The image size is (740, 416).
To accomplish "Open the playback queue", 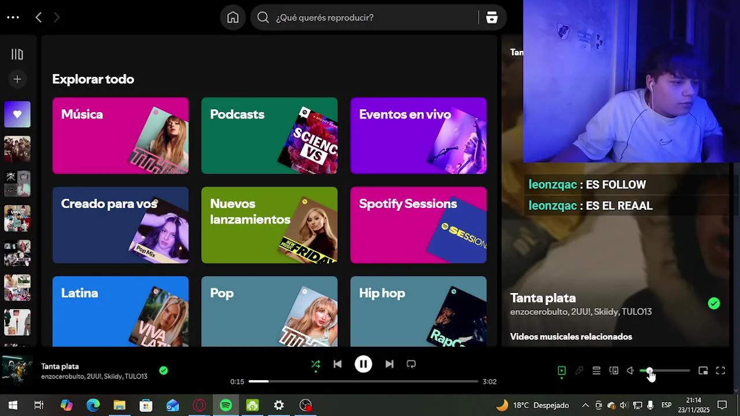I will pyautogui.click(x=596, y=371).
